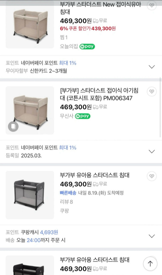The width and height of the screenshot is (162, 275).
Task: Click the catalog icon on the beige crib thumbnail
Action: click(13, 126)
